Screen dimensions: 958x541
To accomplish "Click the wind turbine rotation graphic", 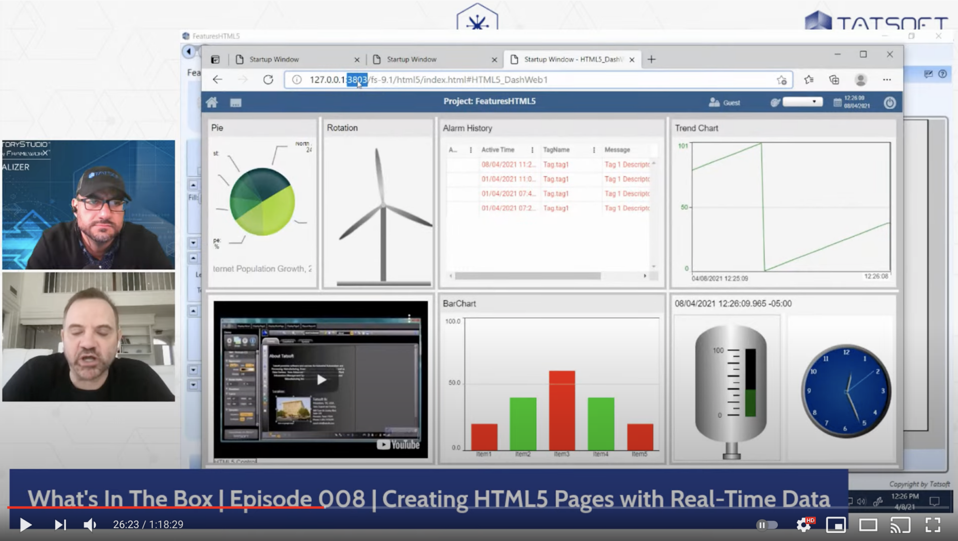I will [x=383, y=215].
